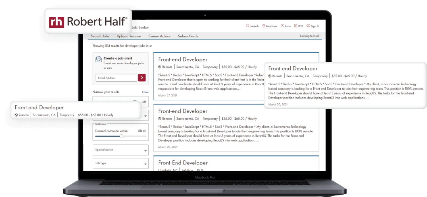
Task: Focus the Email Address input field
Action: pos(117,78)
